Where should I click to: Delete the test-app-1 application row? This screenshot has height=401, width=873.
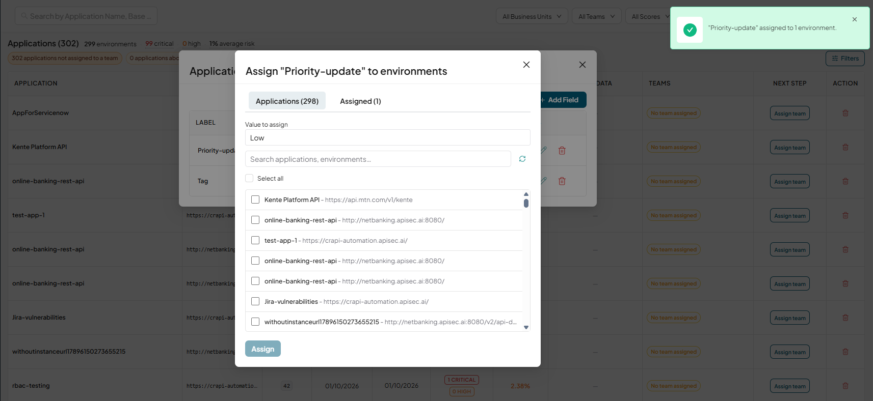pyautogui.click(x=845, y=215)
